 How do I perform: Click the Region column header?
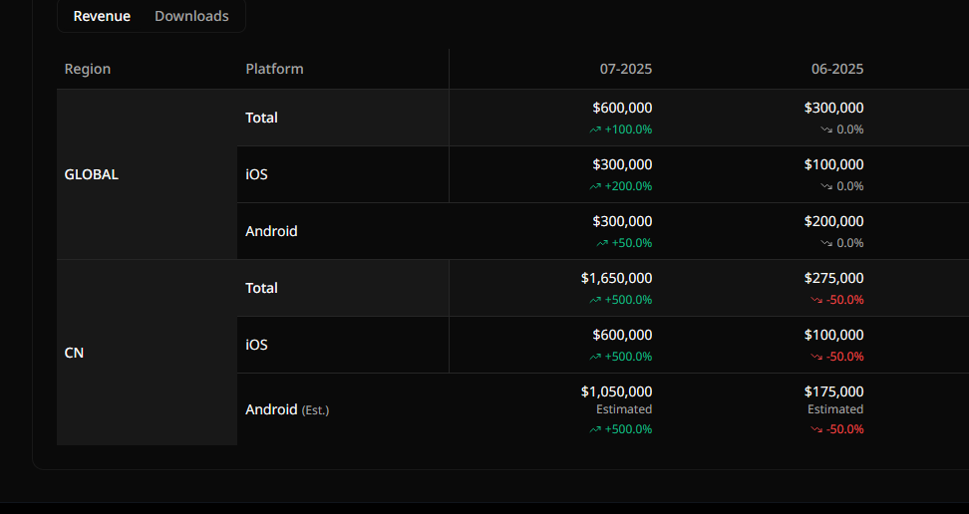click(x=87, y=69)
